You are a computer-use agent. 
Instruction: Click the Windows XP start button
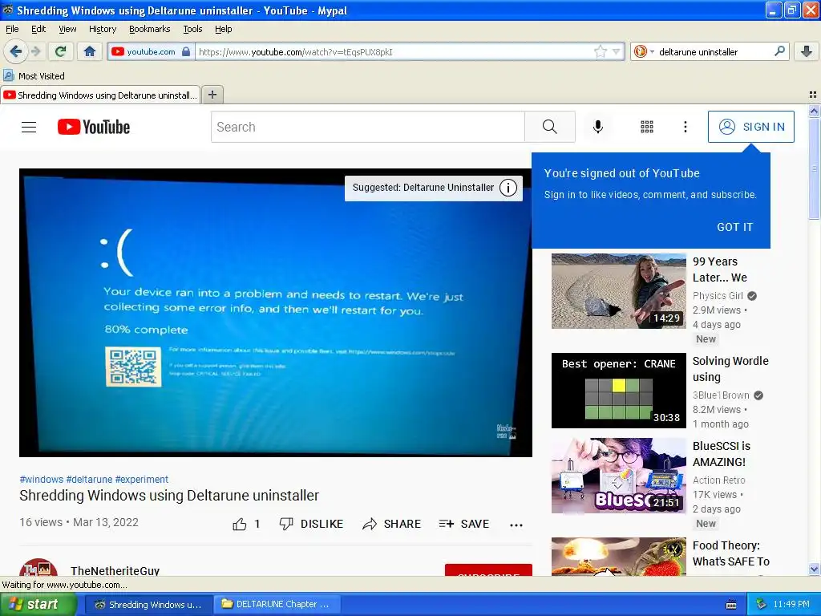[x=38, y=605]
